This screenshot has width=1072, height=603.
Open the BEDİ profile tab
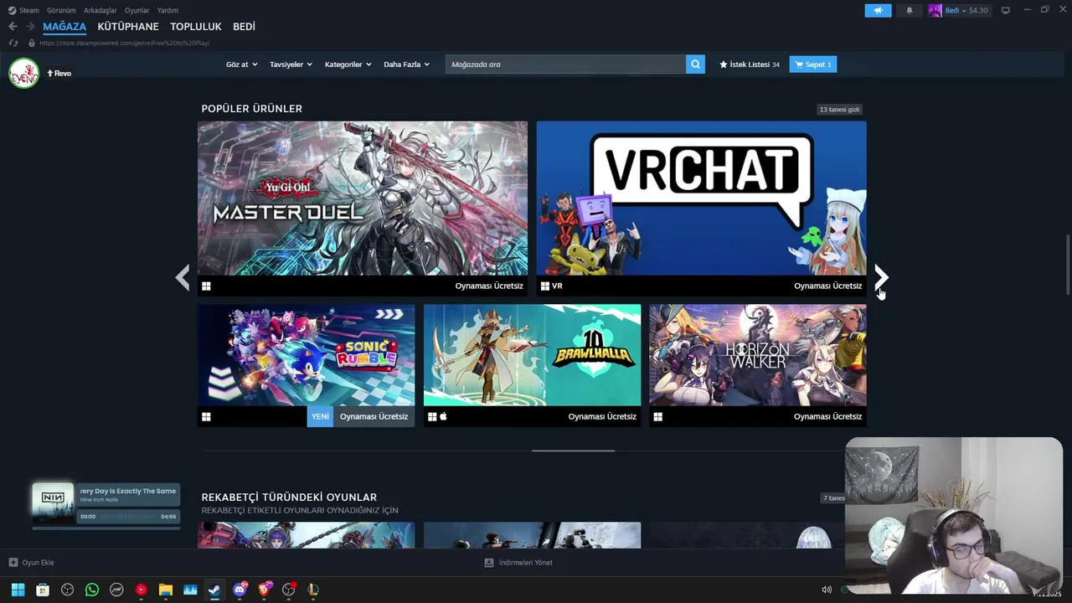244,27
